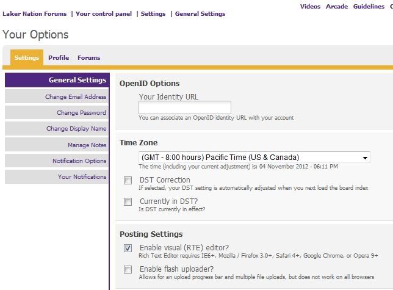Open the Time Zone dropdown
Viewport: 393px width, 290px height.
[x=254, y=158]
